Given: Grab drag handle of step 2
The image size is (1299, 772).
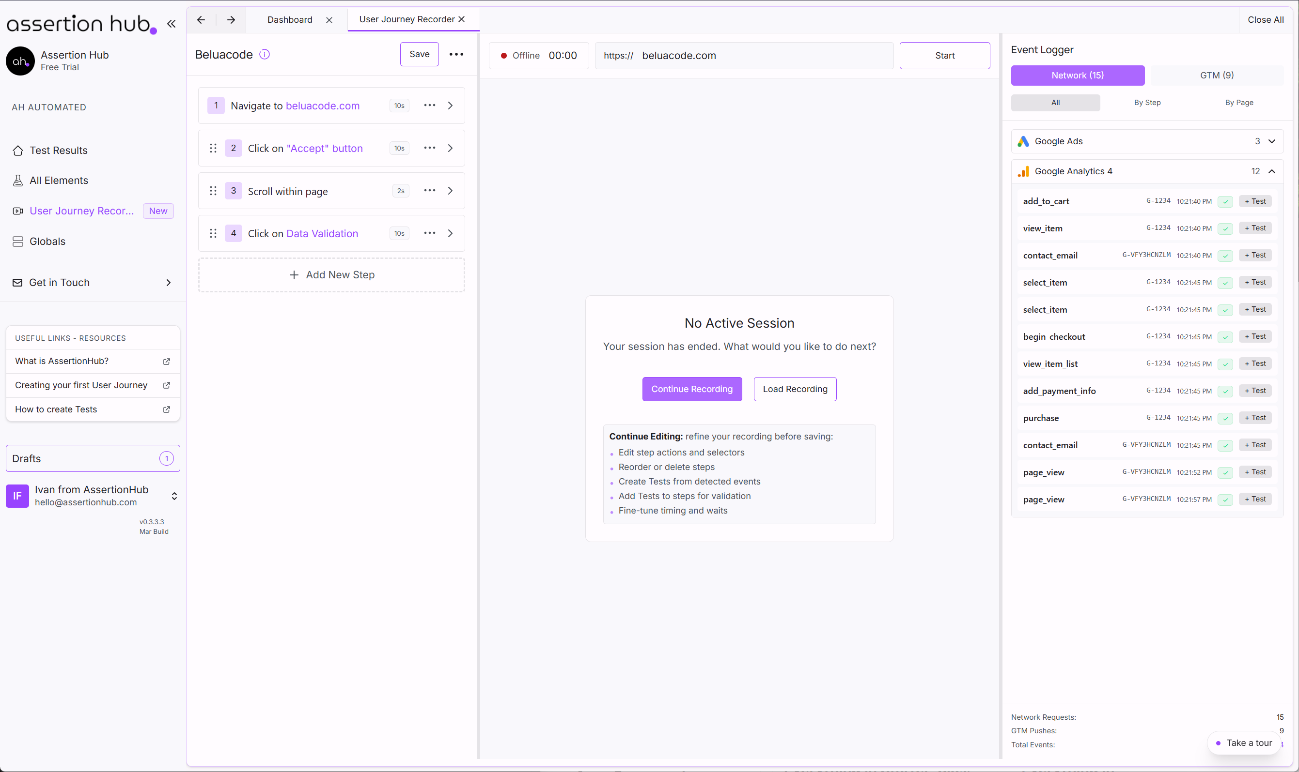Looking at the screenshot, I should (x=213, y=148).
